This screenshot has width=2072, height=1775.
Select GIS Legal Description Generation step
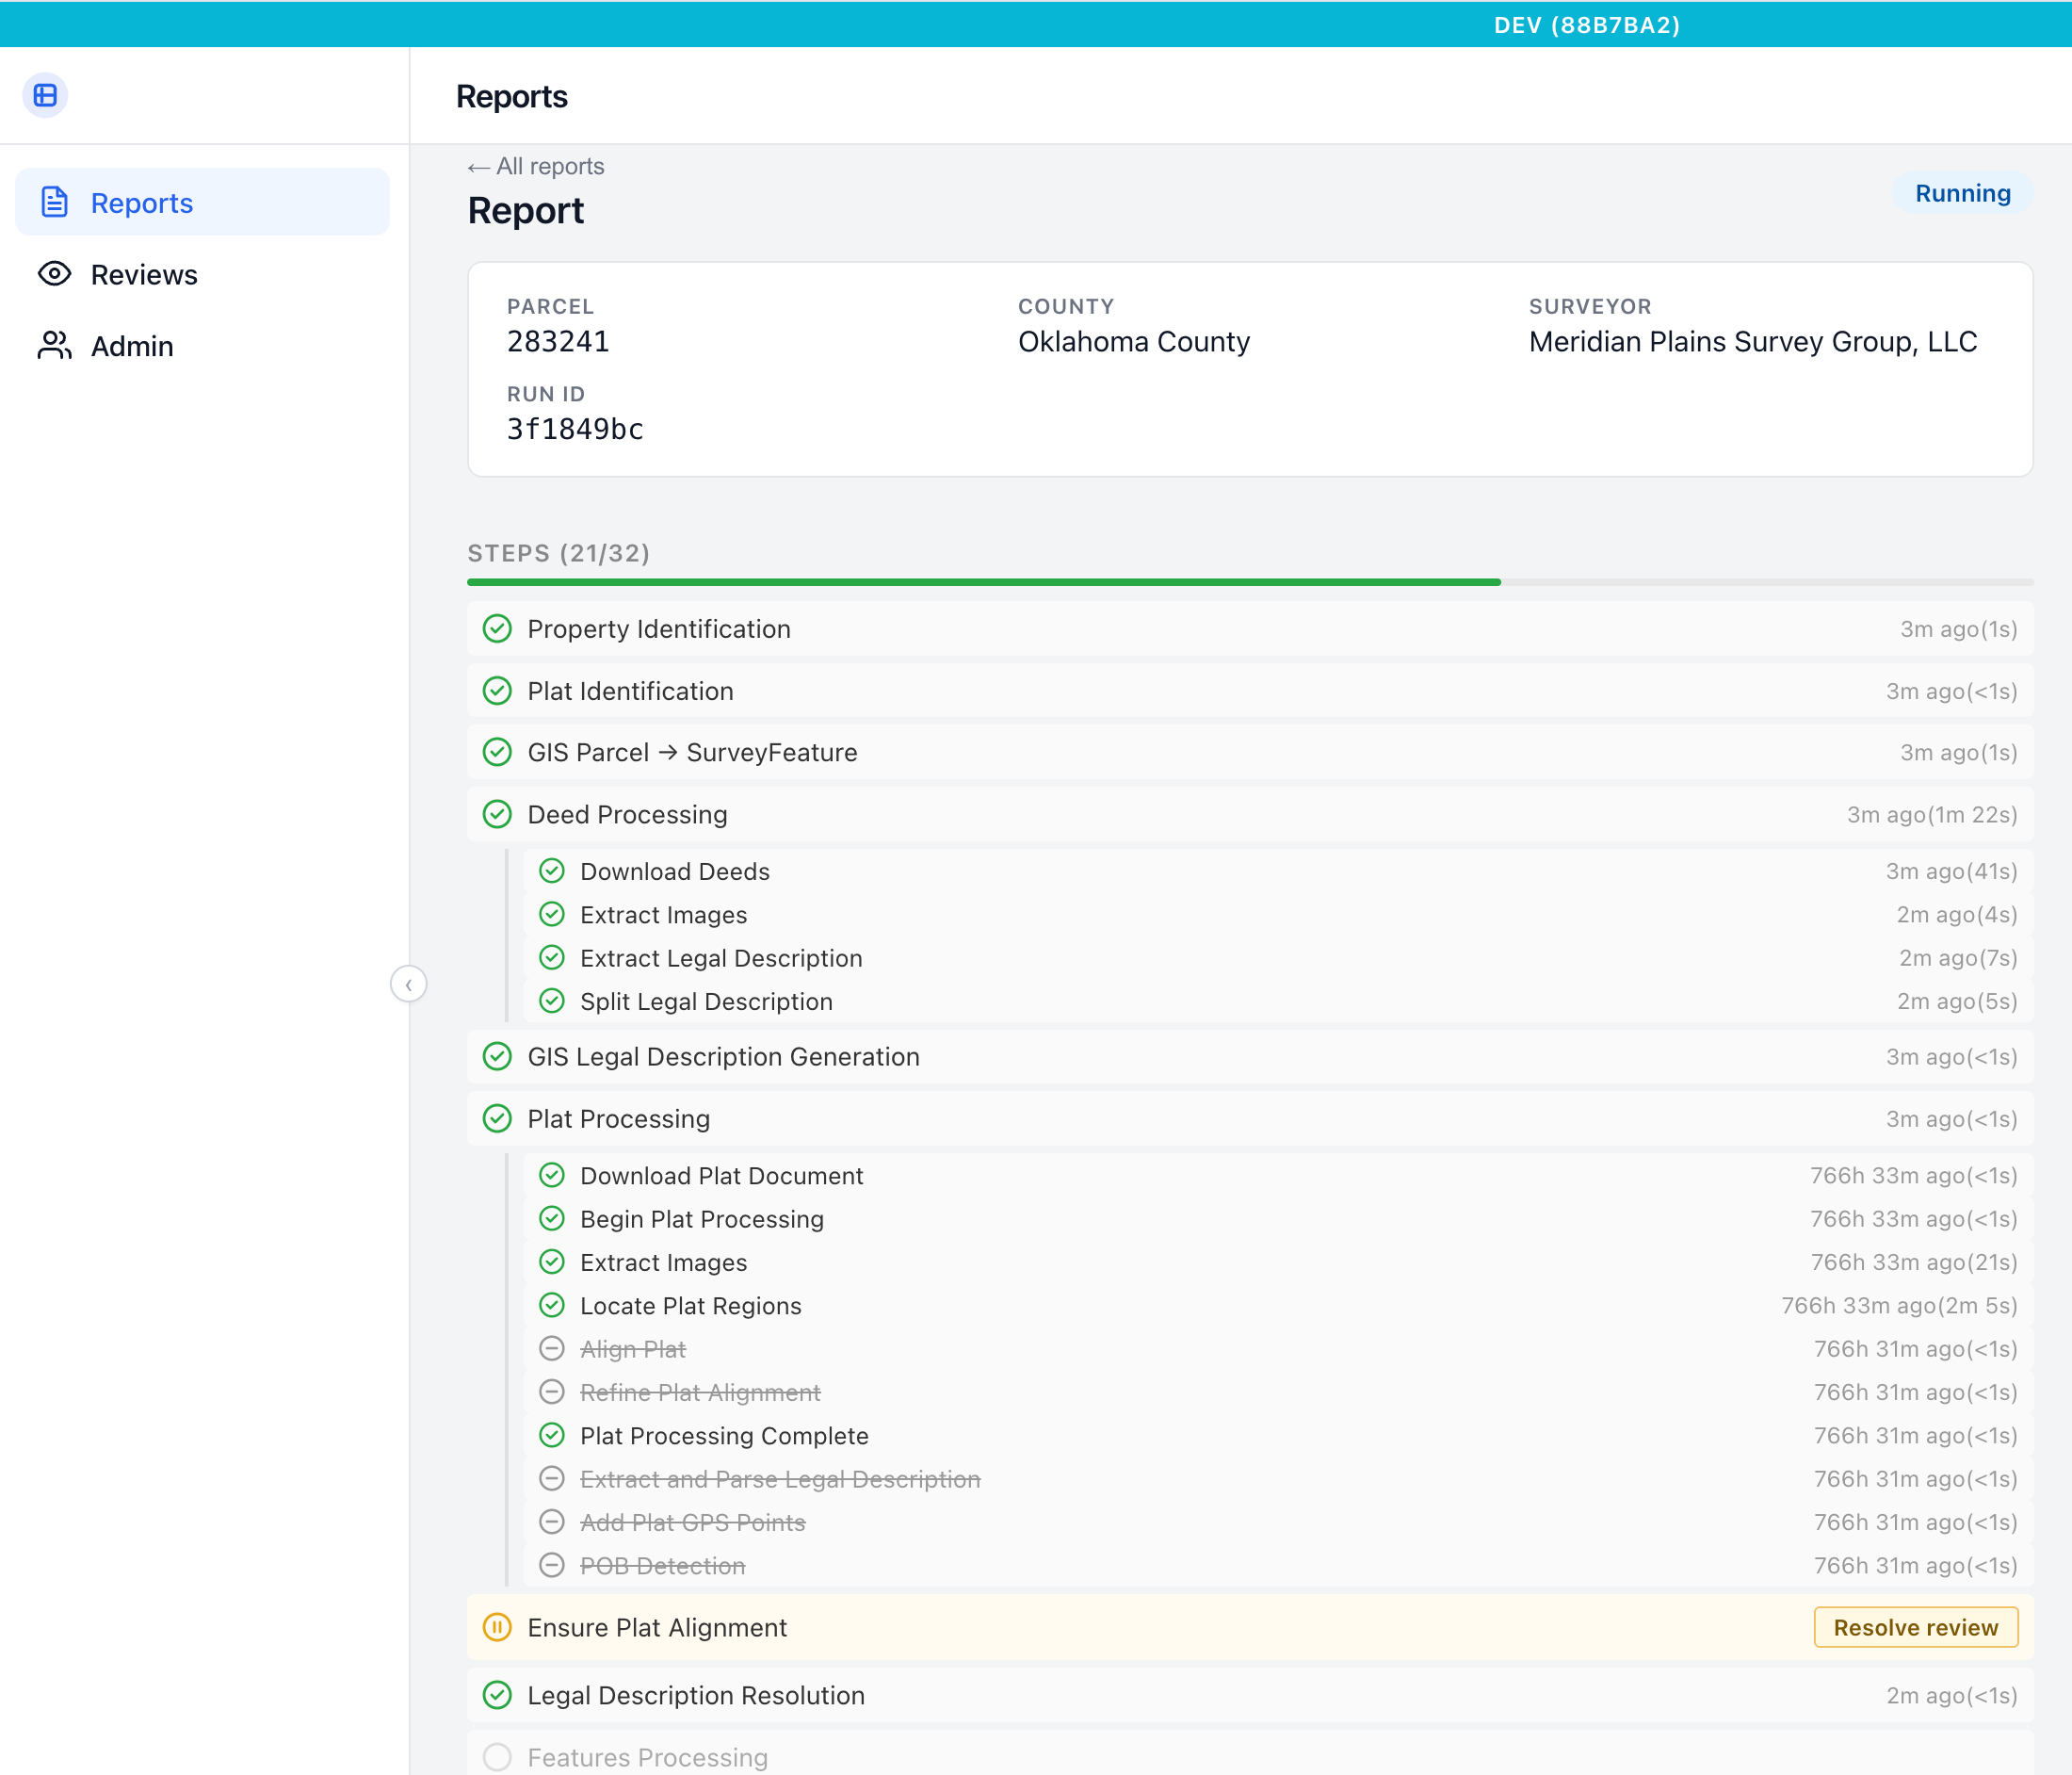coord(1250,1056)
